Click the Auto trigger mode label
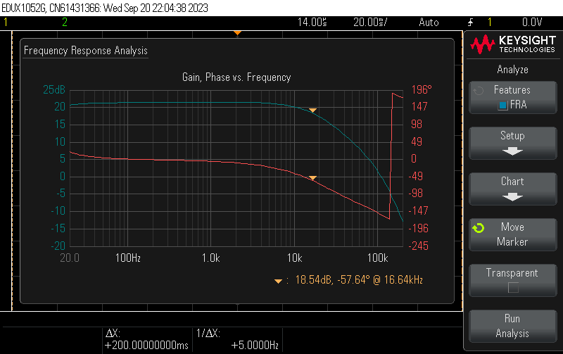 [429, 23]
